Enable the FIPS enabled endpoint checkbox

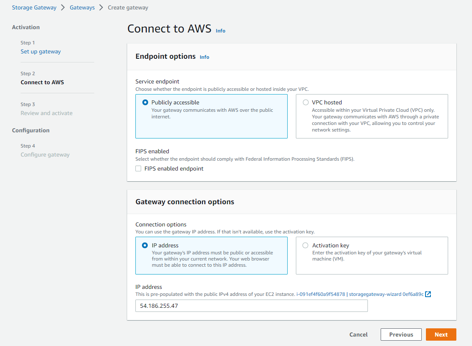138,168
